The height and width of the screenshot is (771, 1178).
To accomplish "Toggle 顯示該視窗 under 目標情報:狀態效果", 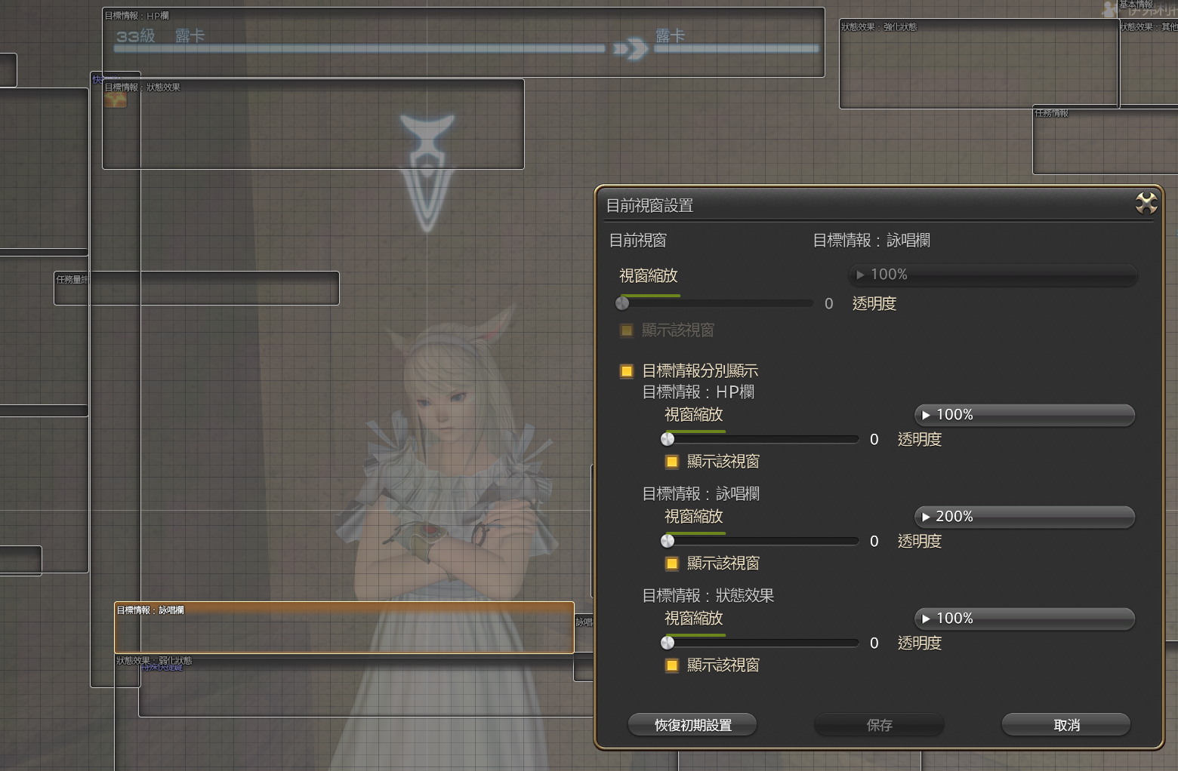I will coord(671,665).
